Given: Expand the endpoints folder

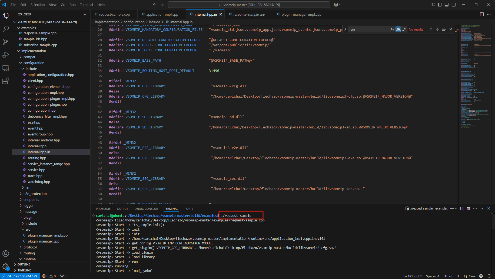Looking at the screenshot, I should [x=21, y=200].
